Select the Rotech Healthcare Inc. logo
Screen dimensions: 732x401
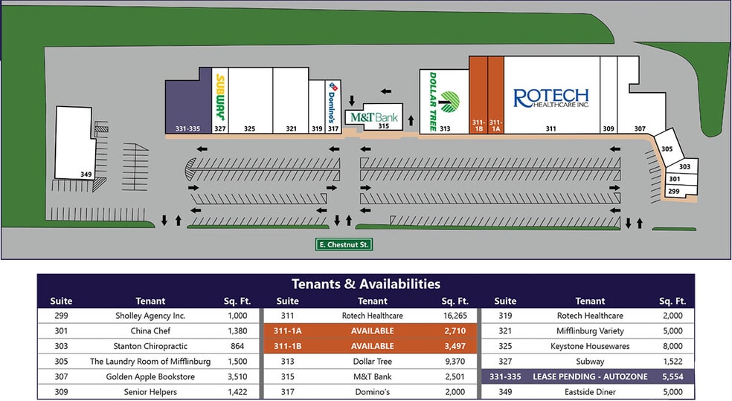550,98
